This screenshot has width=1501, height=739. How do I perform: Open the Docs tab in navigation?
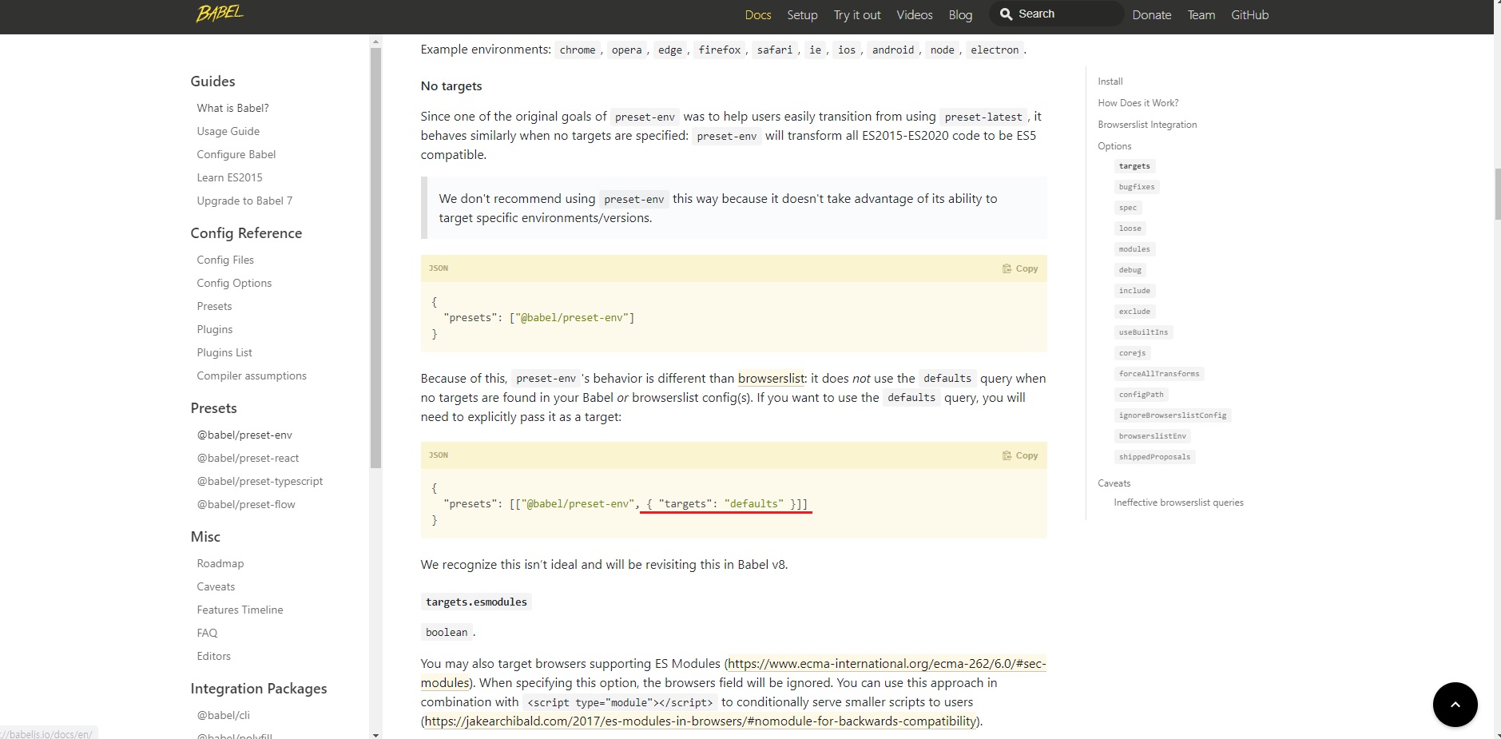pos(757,15)
